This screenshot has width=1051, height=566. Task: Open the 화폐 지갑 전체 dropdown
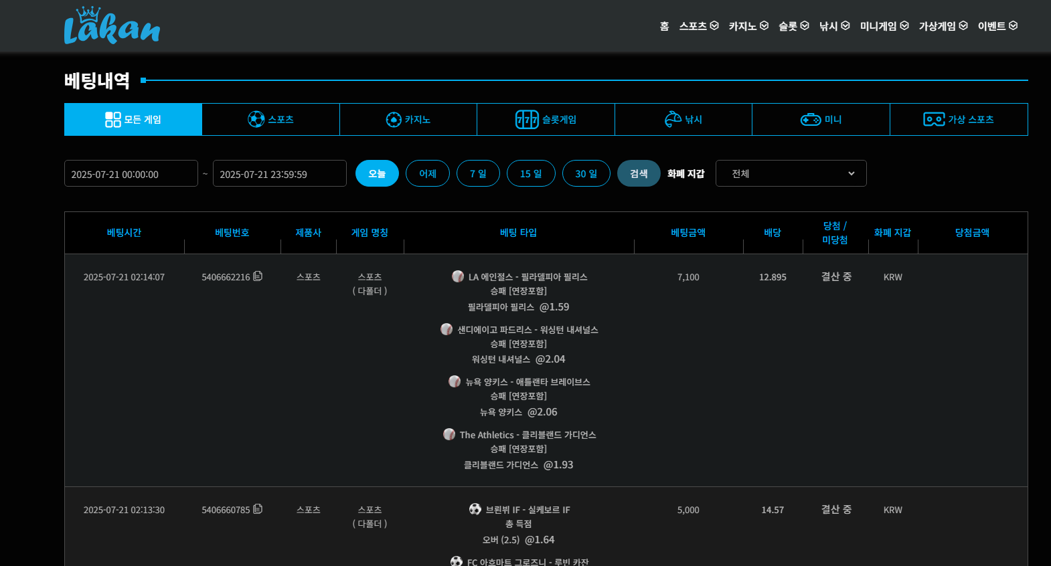pos(791,173)
